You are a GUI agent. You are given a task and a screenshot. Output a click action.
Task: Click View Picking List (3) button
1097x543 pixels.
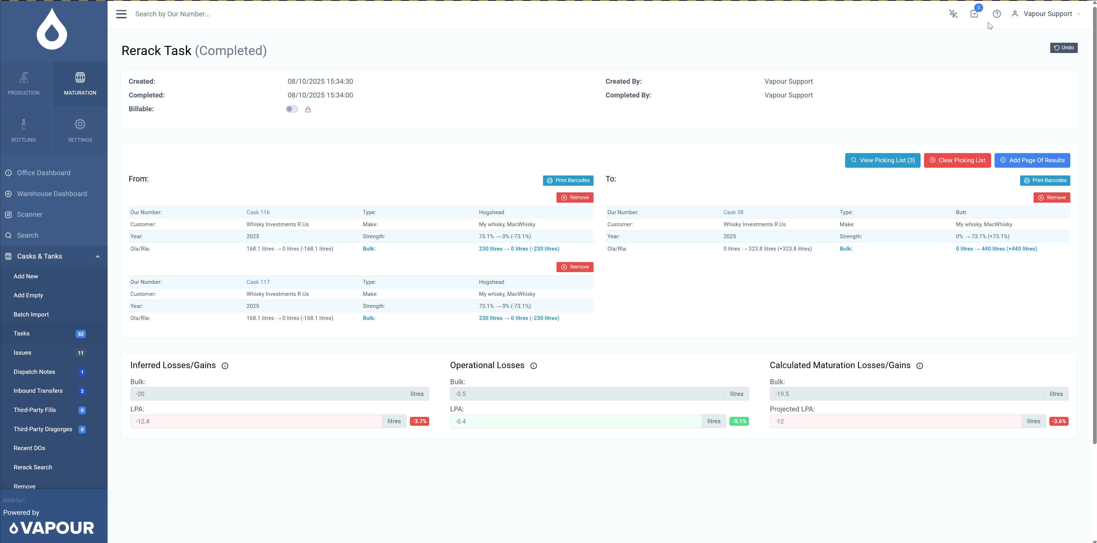(x=882, y=161)
